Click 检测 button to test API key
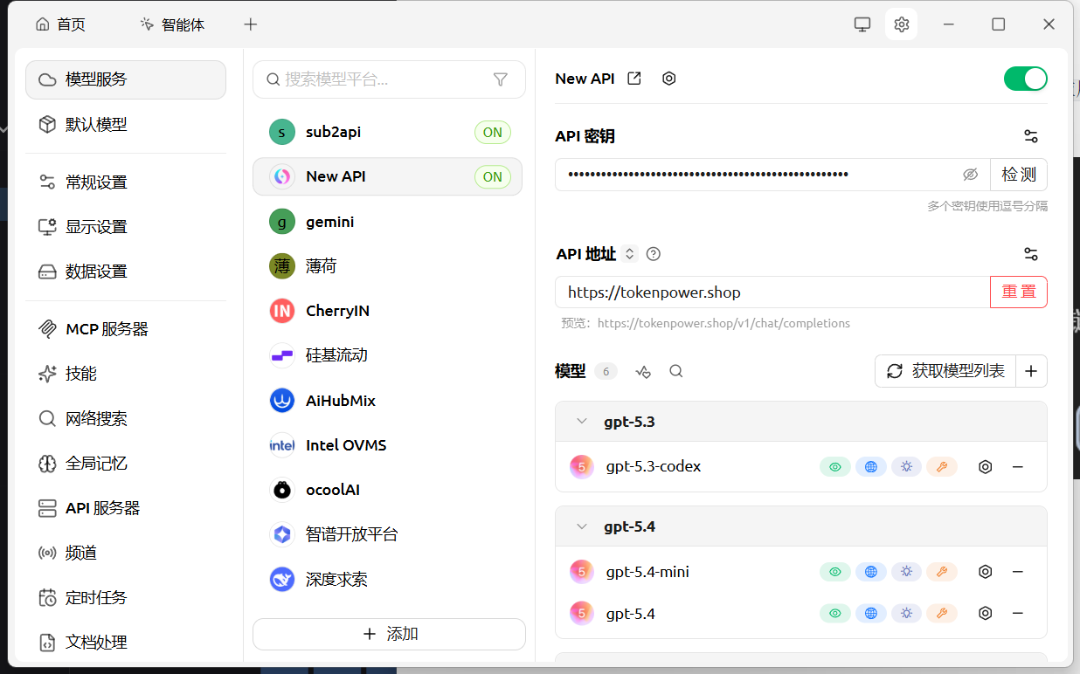 coord(1019,175)
